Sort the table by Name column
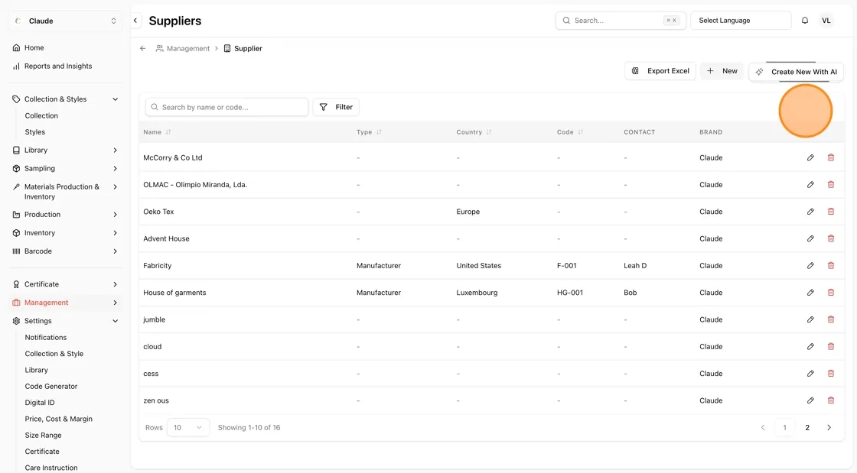This screenshot has width=857, height=473. pos(157,132)
